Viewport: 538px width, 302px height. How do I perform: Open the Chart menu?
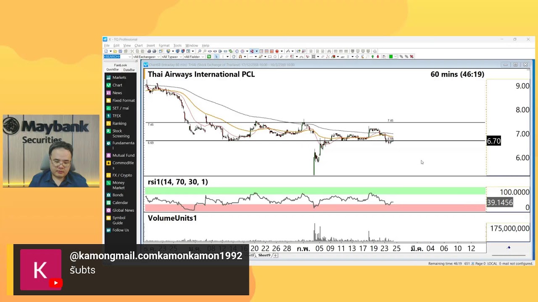pos(139,45)
